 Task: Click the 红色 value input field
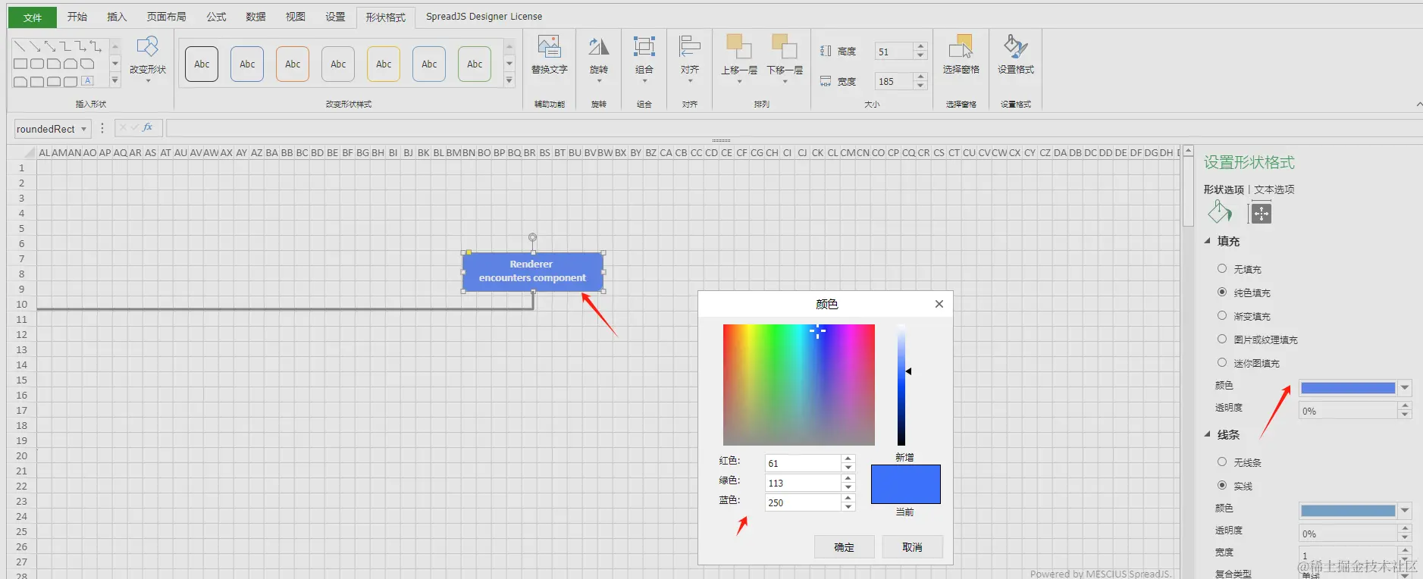pos(804,463)
